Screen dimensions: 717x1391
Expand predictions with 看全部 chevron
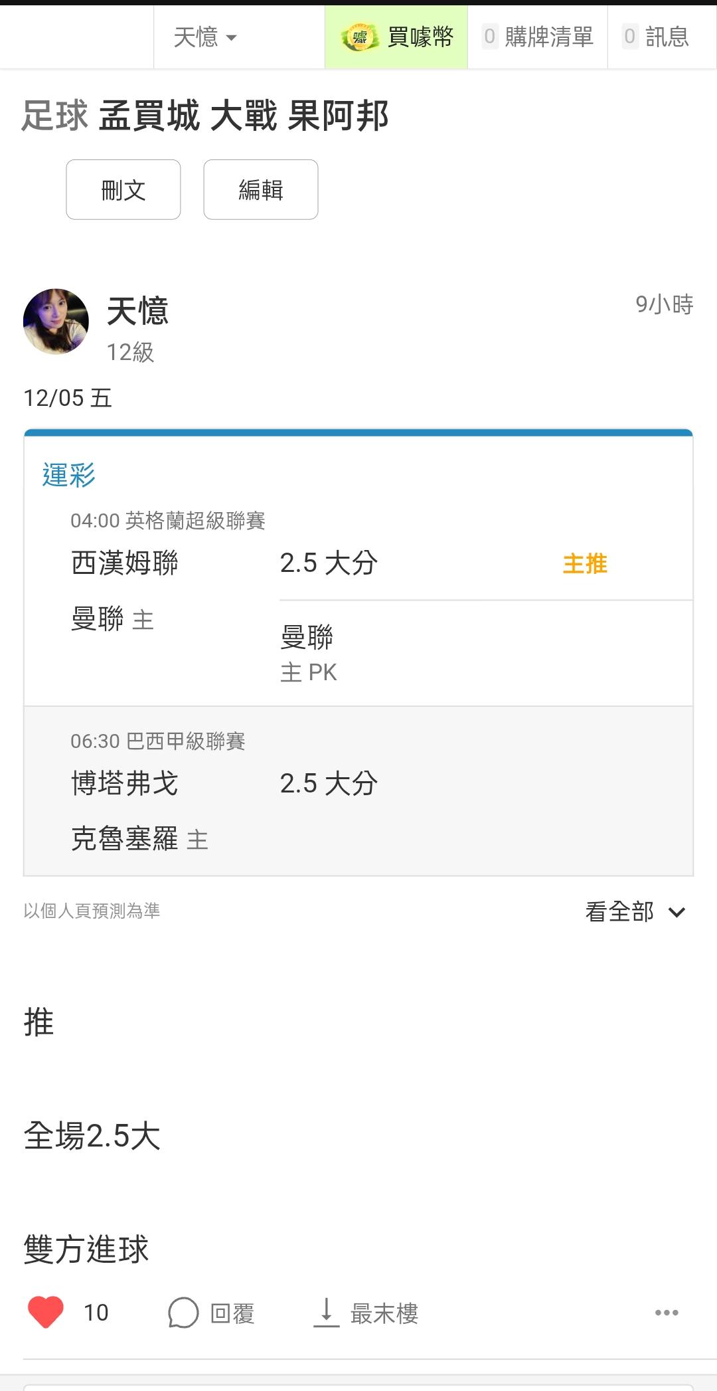tap(677, 912)
